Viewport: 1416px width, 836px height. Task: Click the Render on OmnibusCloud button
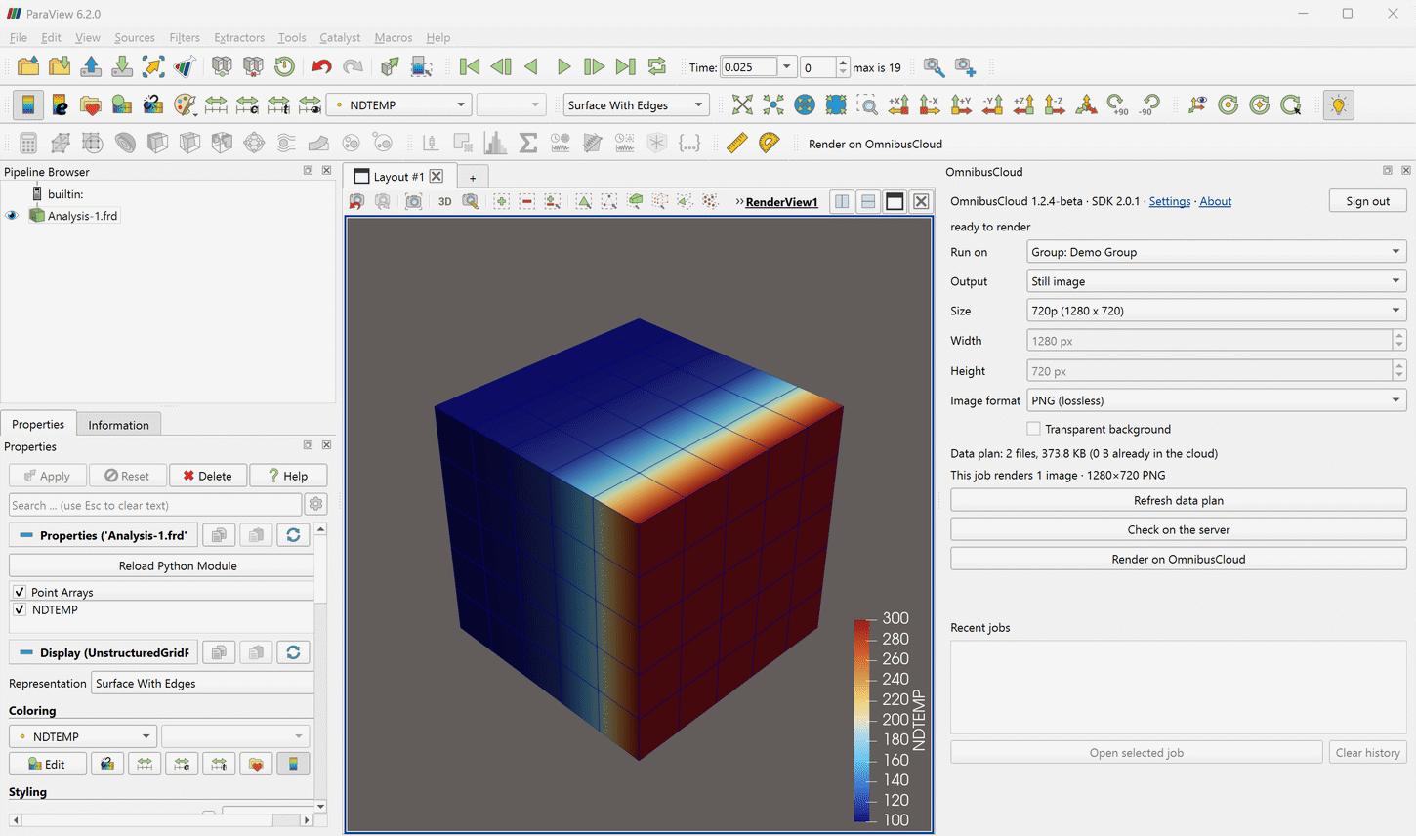click(x=1178, y=559)
